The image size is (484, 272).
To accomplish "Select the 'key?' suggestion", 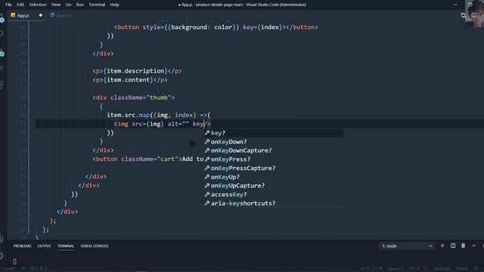I will 273,133.
